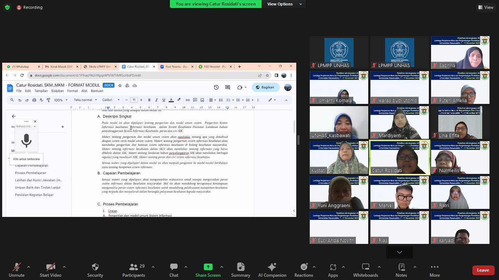Unmute the microphone

16,270
